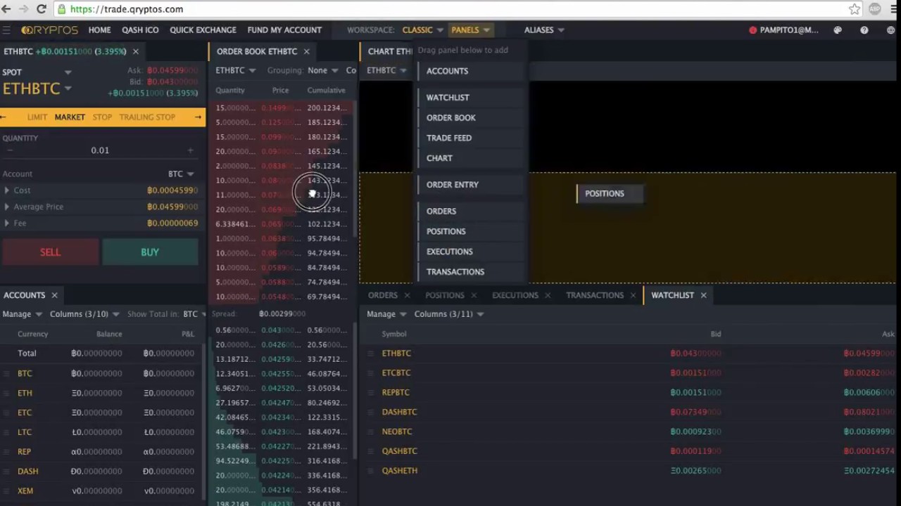Close the Accounts panel
901x506 pixels.
click(x=54, y=295)
